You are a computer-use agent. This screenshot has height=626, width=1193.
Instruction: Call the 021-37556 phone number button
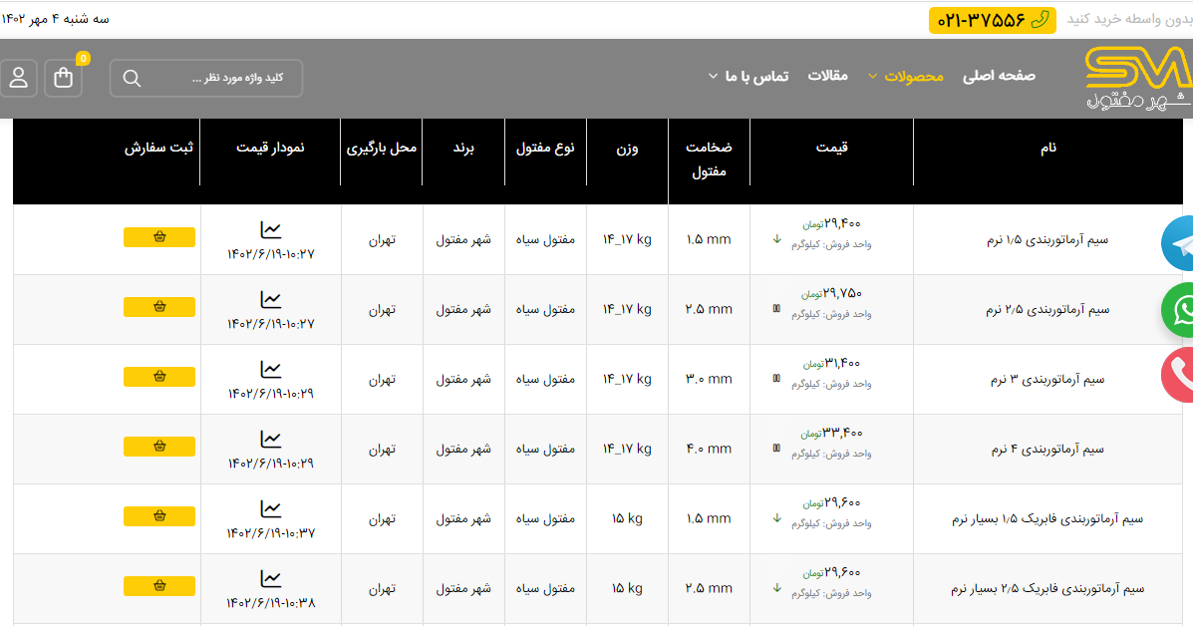click(992, 20)
